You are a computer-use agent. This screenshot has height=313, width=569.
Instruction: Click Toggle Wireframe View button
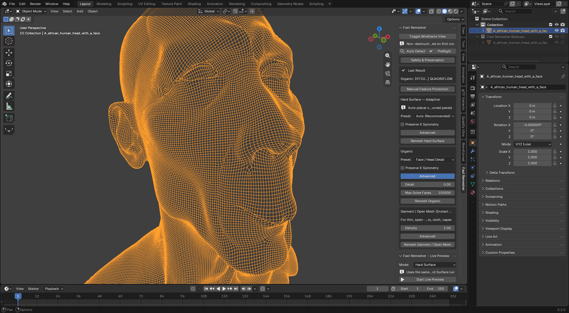[427, 36]
